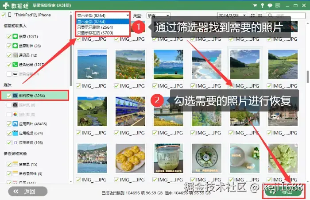Open the title bar menu list icon
Image resolution: width=310 pixels, height=200 pixels.
[278, 6]
